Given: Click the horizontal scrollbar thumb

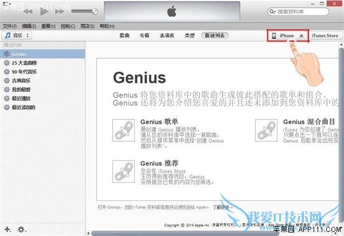Looking at the screenshot, I should [185, 233].
